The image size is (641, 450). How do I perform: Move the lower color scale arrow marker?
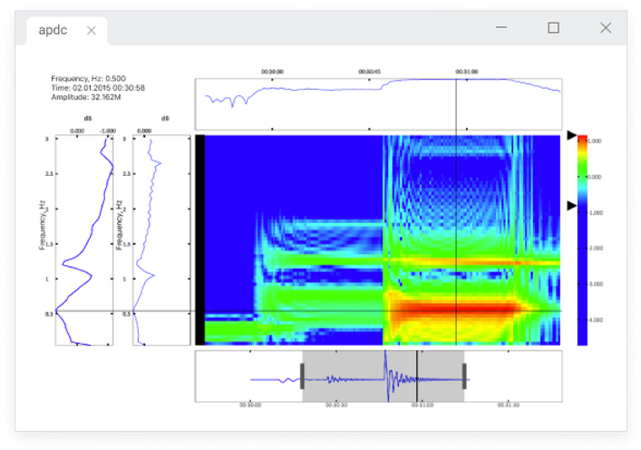pos(571,206)
